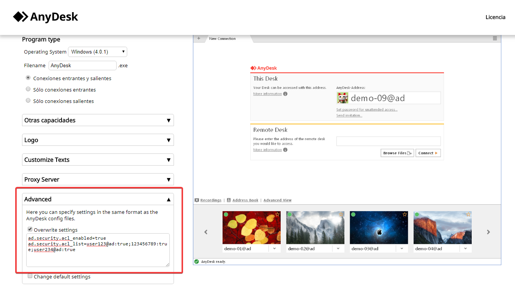Viewport: 515px width, 286px height.
Task: Open Set password for unattended access link
Action: click(367, 110)
